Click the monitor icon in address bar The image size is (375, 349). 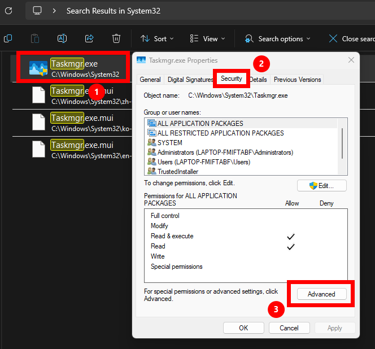(x=38, y=10)
